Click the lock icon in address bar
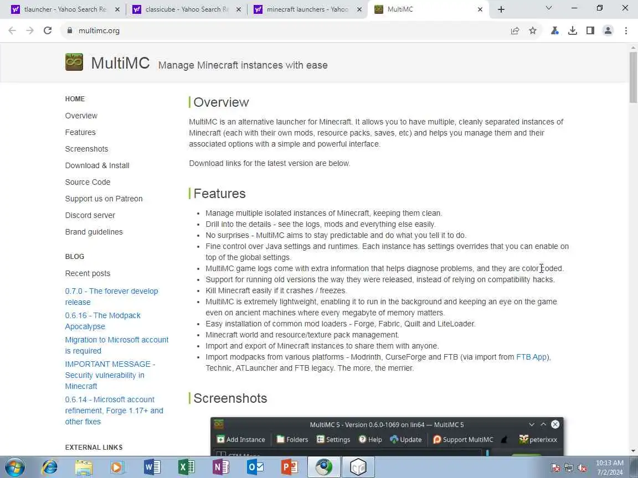 [x=70, y=30]
